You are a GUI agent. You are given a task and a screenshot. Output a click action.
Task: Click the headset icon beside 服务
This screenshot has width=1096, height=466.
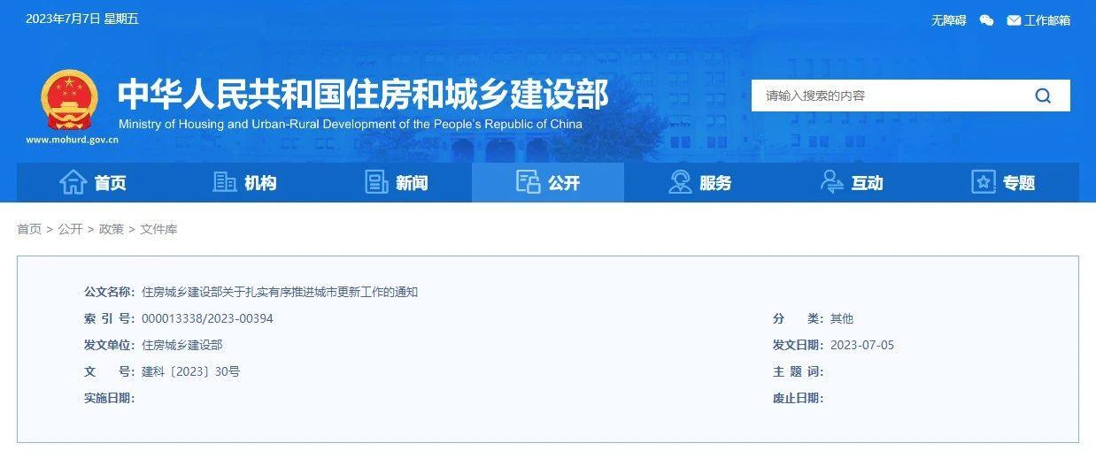click(x=680, y=182)
